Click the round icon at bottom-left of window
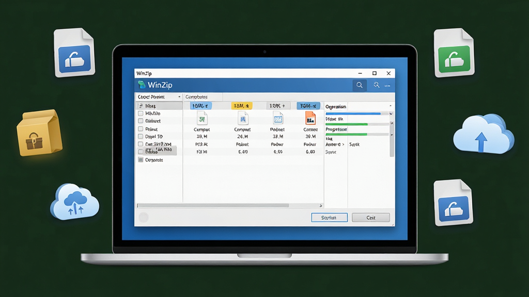This screenshot has height=297, width=529. tap(144, 217)
